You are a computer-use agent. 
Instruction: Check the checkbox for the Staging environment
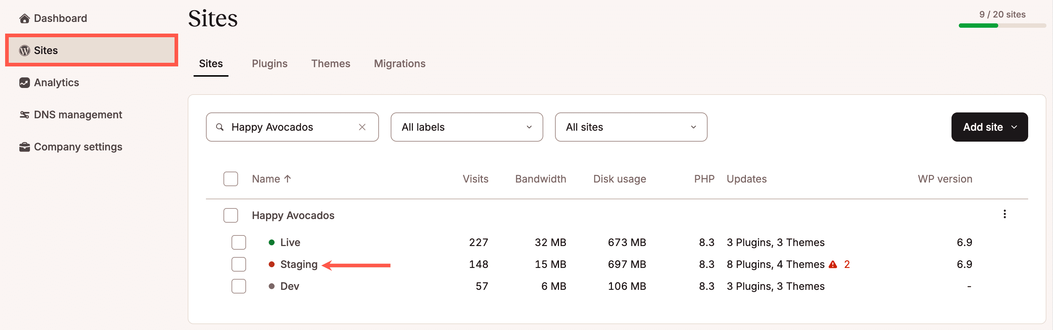(238, 264)
